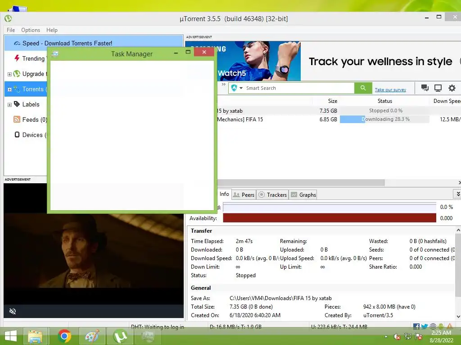Click the uTorrent taskbar button

pos(120,336)
